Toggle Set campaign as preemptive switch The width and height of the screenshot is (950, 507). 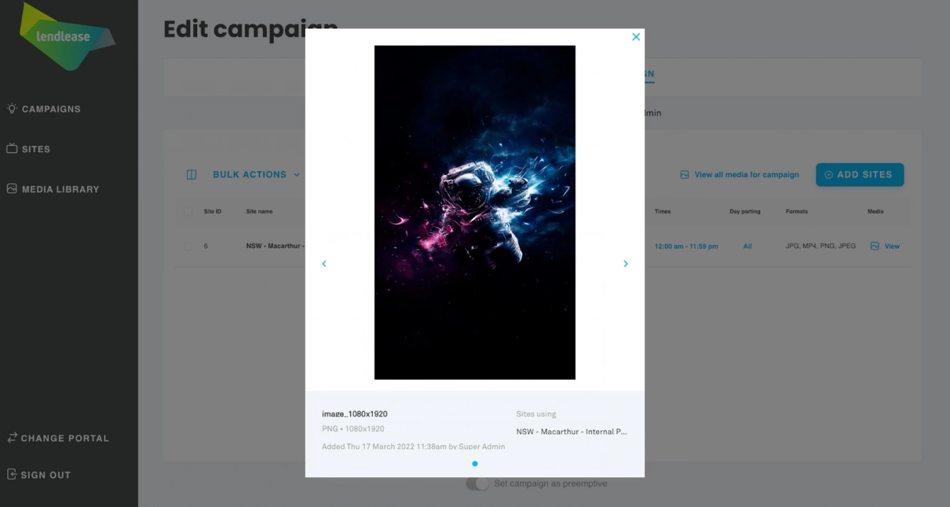478,484
